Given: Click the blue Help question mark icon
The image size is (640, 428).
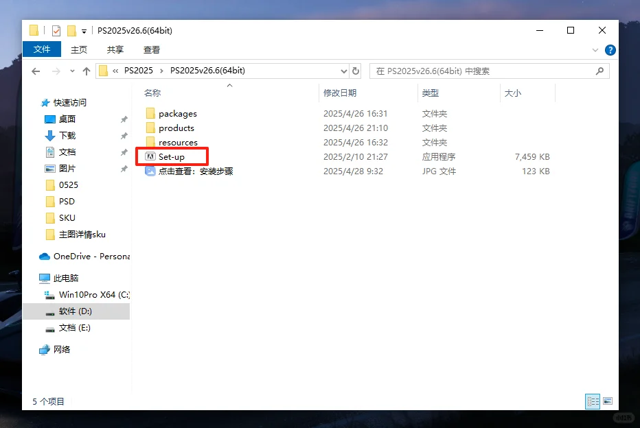Looking at the screenshot, I should point(610,49).
